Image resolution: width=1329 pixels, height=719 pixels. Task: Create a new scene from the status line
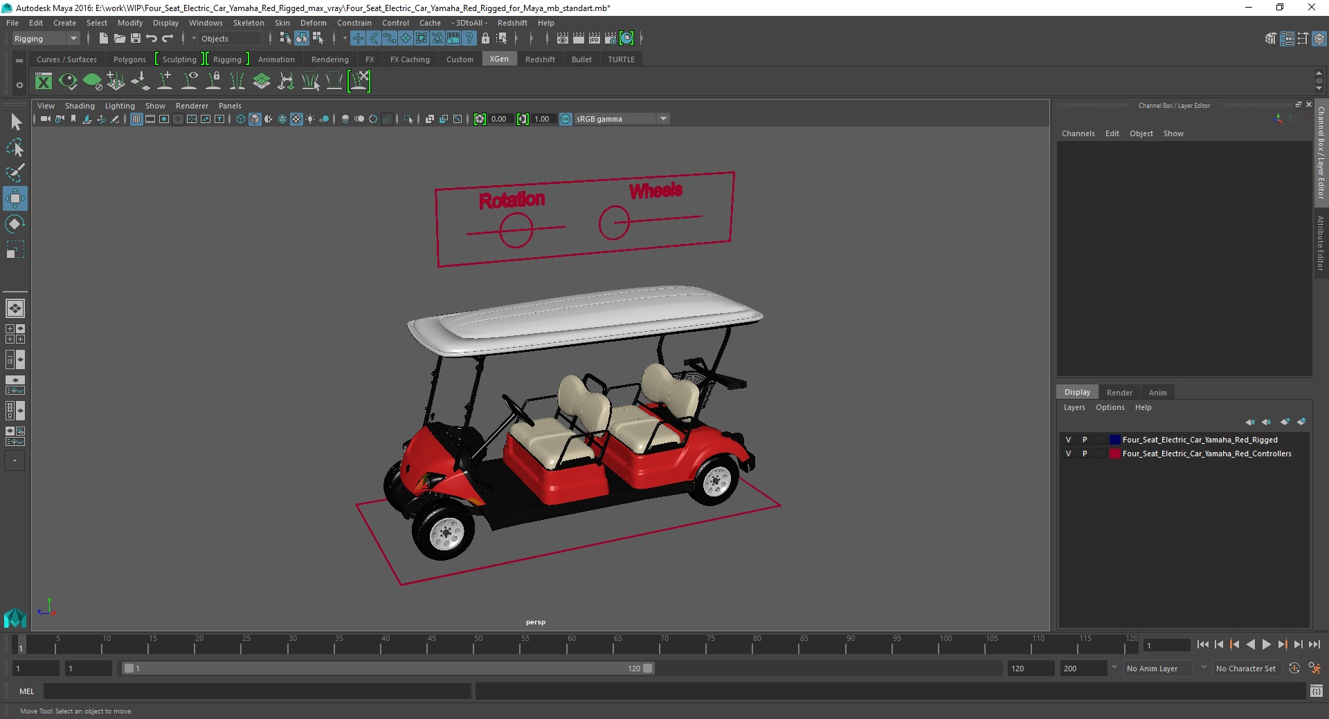tap(103, 39)
